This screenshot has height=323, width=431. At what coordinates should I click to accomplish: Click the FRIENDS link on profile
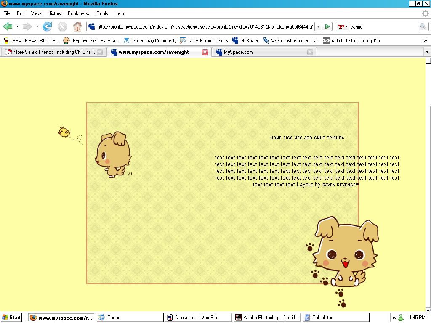tap(335, 138)
